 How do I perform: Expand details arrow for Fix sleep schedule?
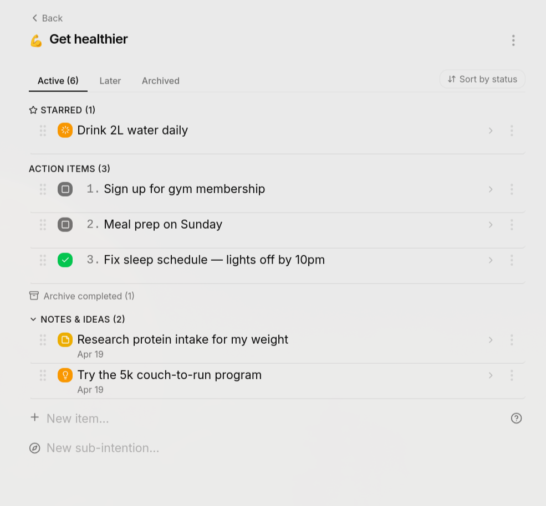491,260
